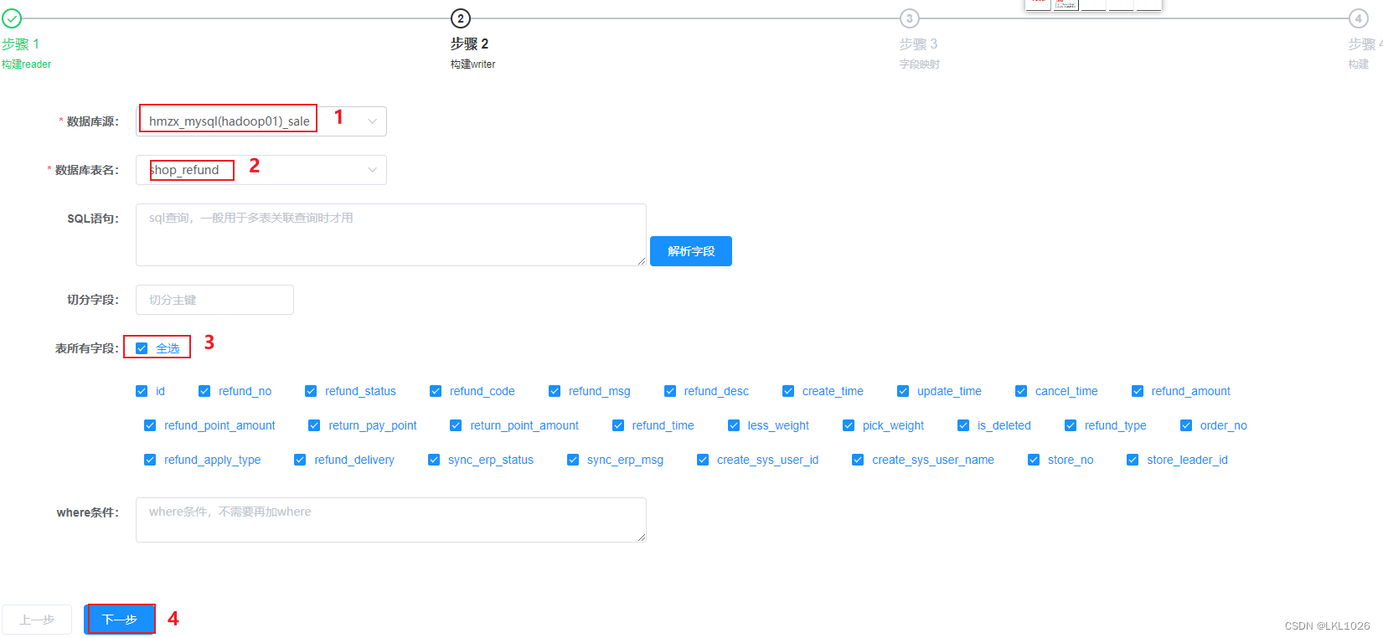Viewport: 1383px width, 638px height.
Task: Uncheck the create_sys_user_id field checkbox
Action: [x=703, y=460]
